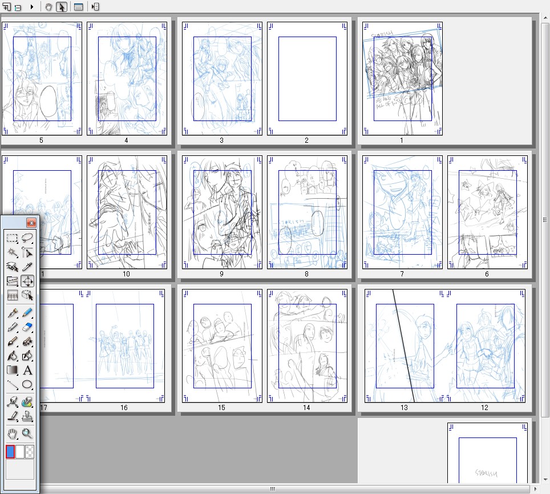
Task: Select the Text tool
Action: (27, 370)
